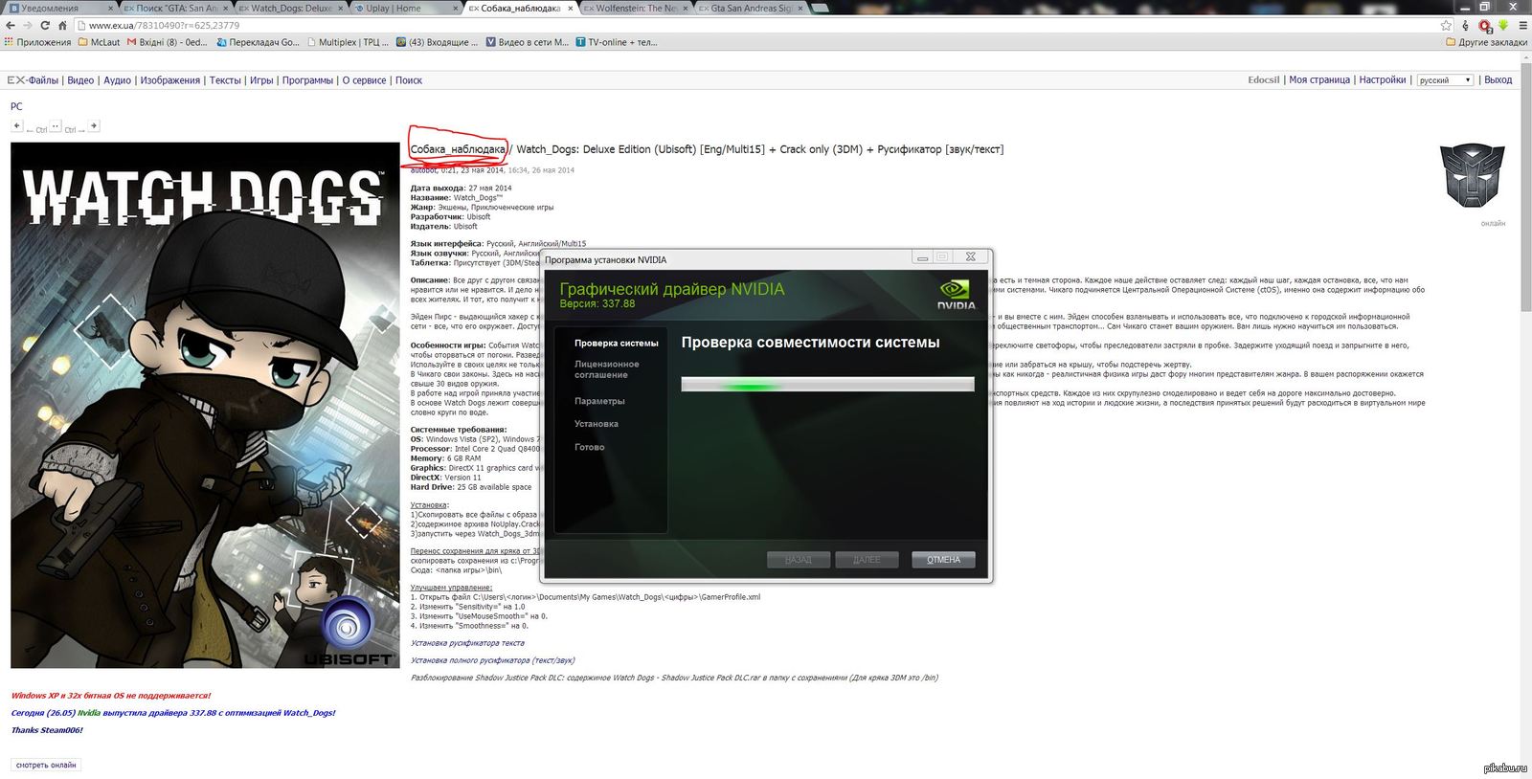The height and width of the screenshot is (779, 1532).
Task: Go to the Программы section
Action: (x=307, y=80)
